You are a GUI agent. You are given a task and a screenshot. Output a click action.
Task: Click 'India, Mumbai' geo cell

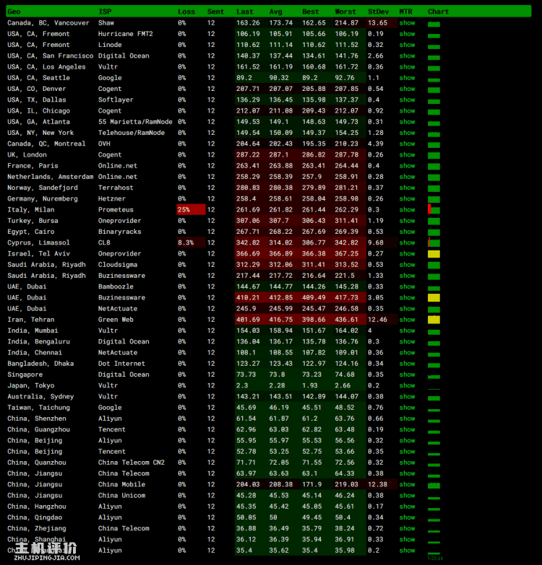click(x=33, y=330)
